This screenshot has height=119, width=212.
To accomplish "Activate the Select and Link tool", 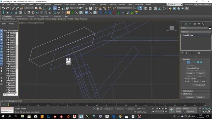I will point(13,8).
